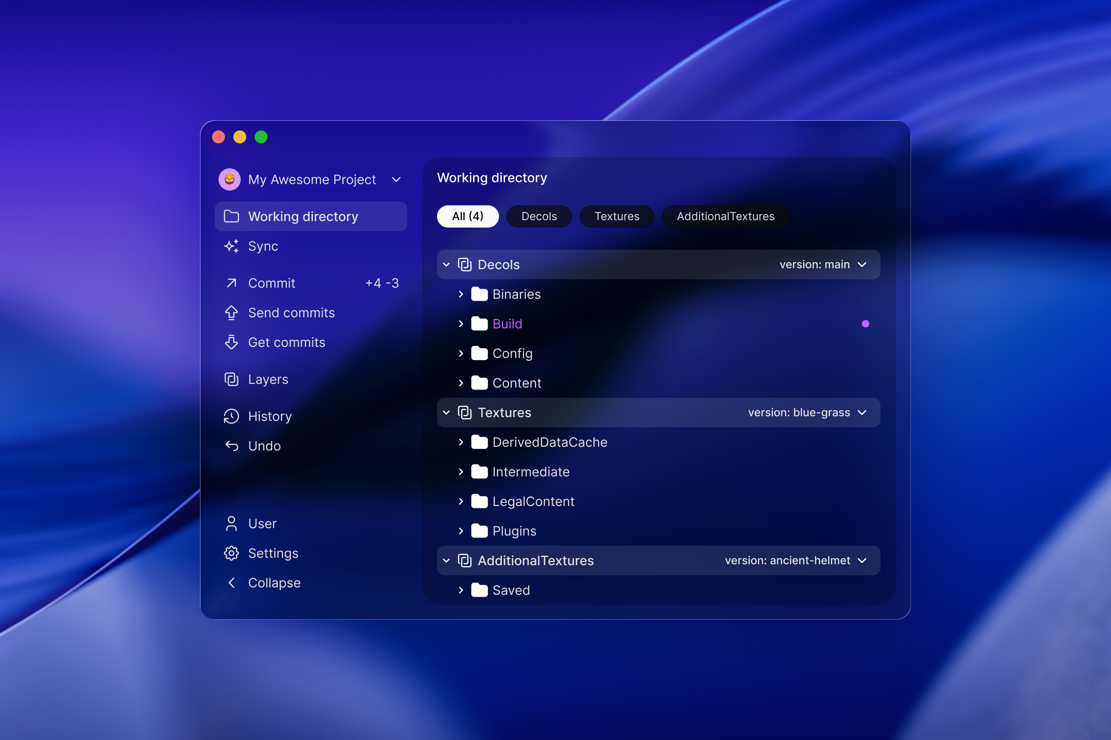
Task: Click the DerivedDataCache folder icon
Action: coord(480,442)
